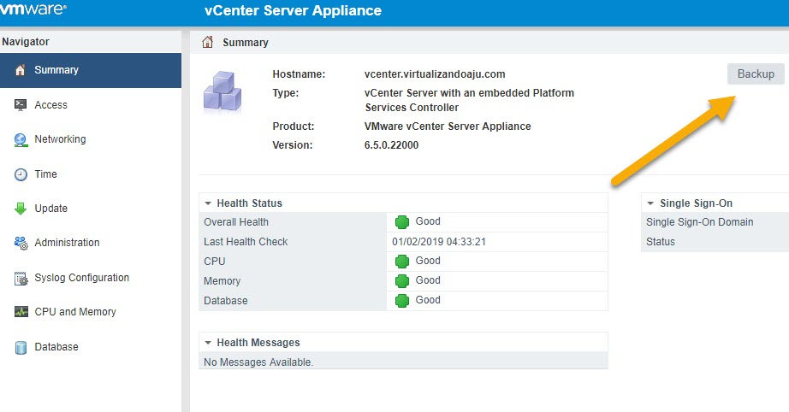789x412 pixels.
Task: Click the Database cylinder icon
Action: click(x=21, y=347)
